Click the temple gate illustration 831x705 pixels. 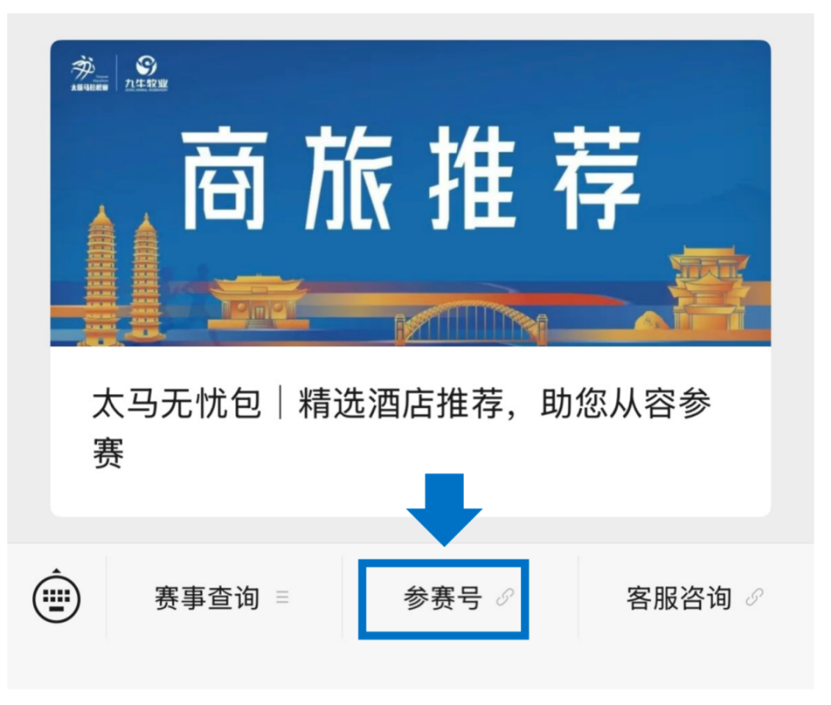(259, 302)
